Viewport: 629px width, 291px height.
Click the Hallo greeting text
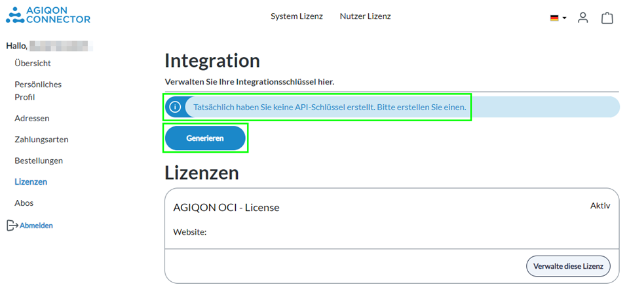16,46
